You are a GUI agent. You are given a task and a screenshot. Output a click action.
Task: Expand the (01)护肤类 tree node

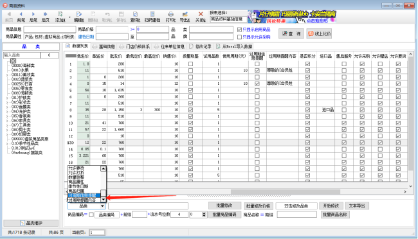pyautogui.click(x=7, y=98)
